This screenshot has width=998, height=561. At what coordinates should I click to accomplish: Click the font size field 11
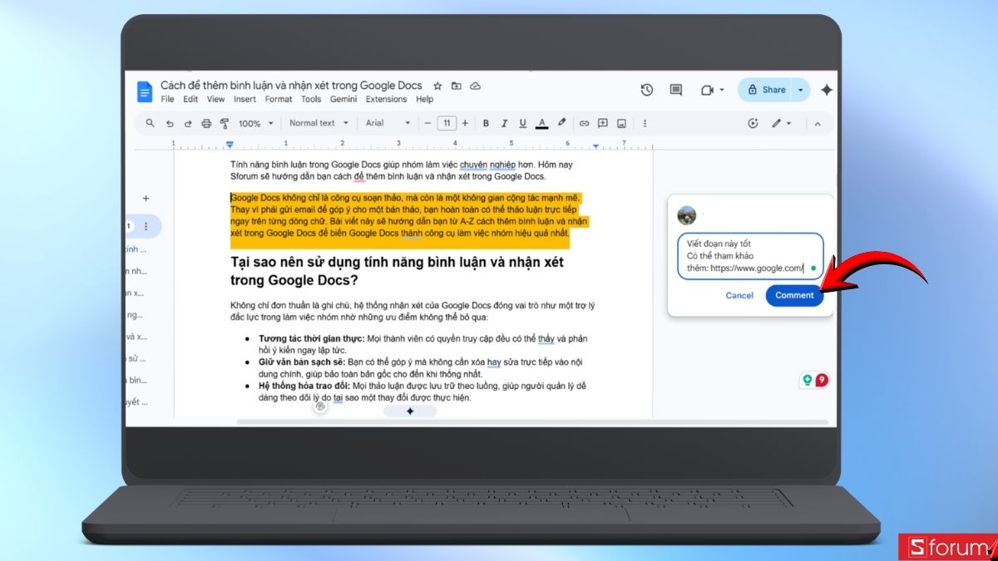(447, 123)
